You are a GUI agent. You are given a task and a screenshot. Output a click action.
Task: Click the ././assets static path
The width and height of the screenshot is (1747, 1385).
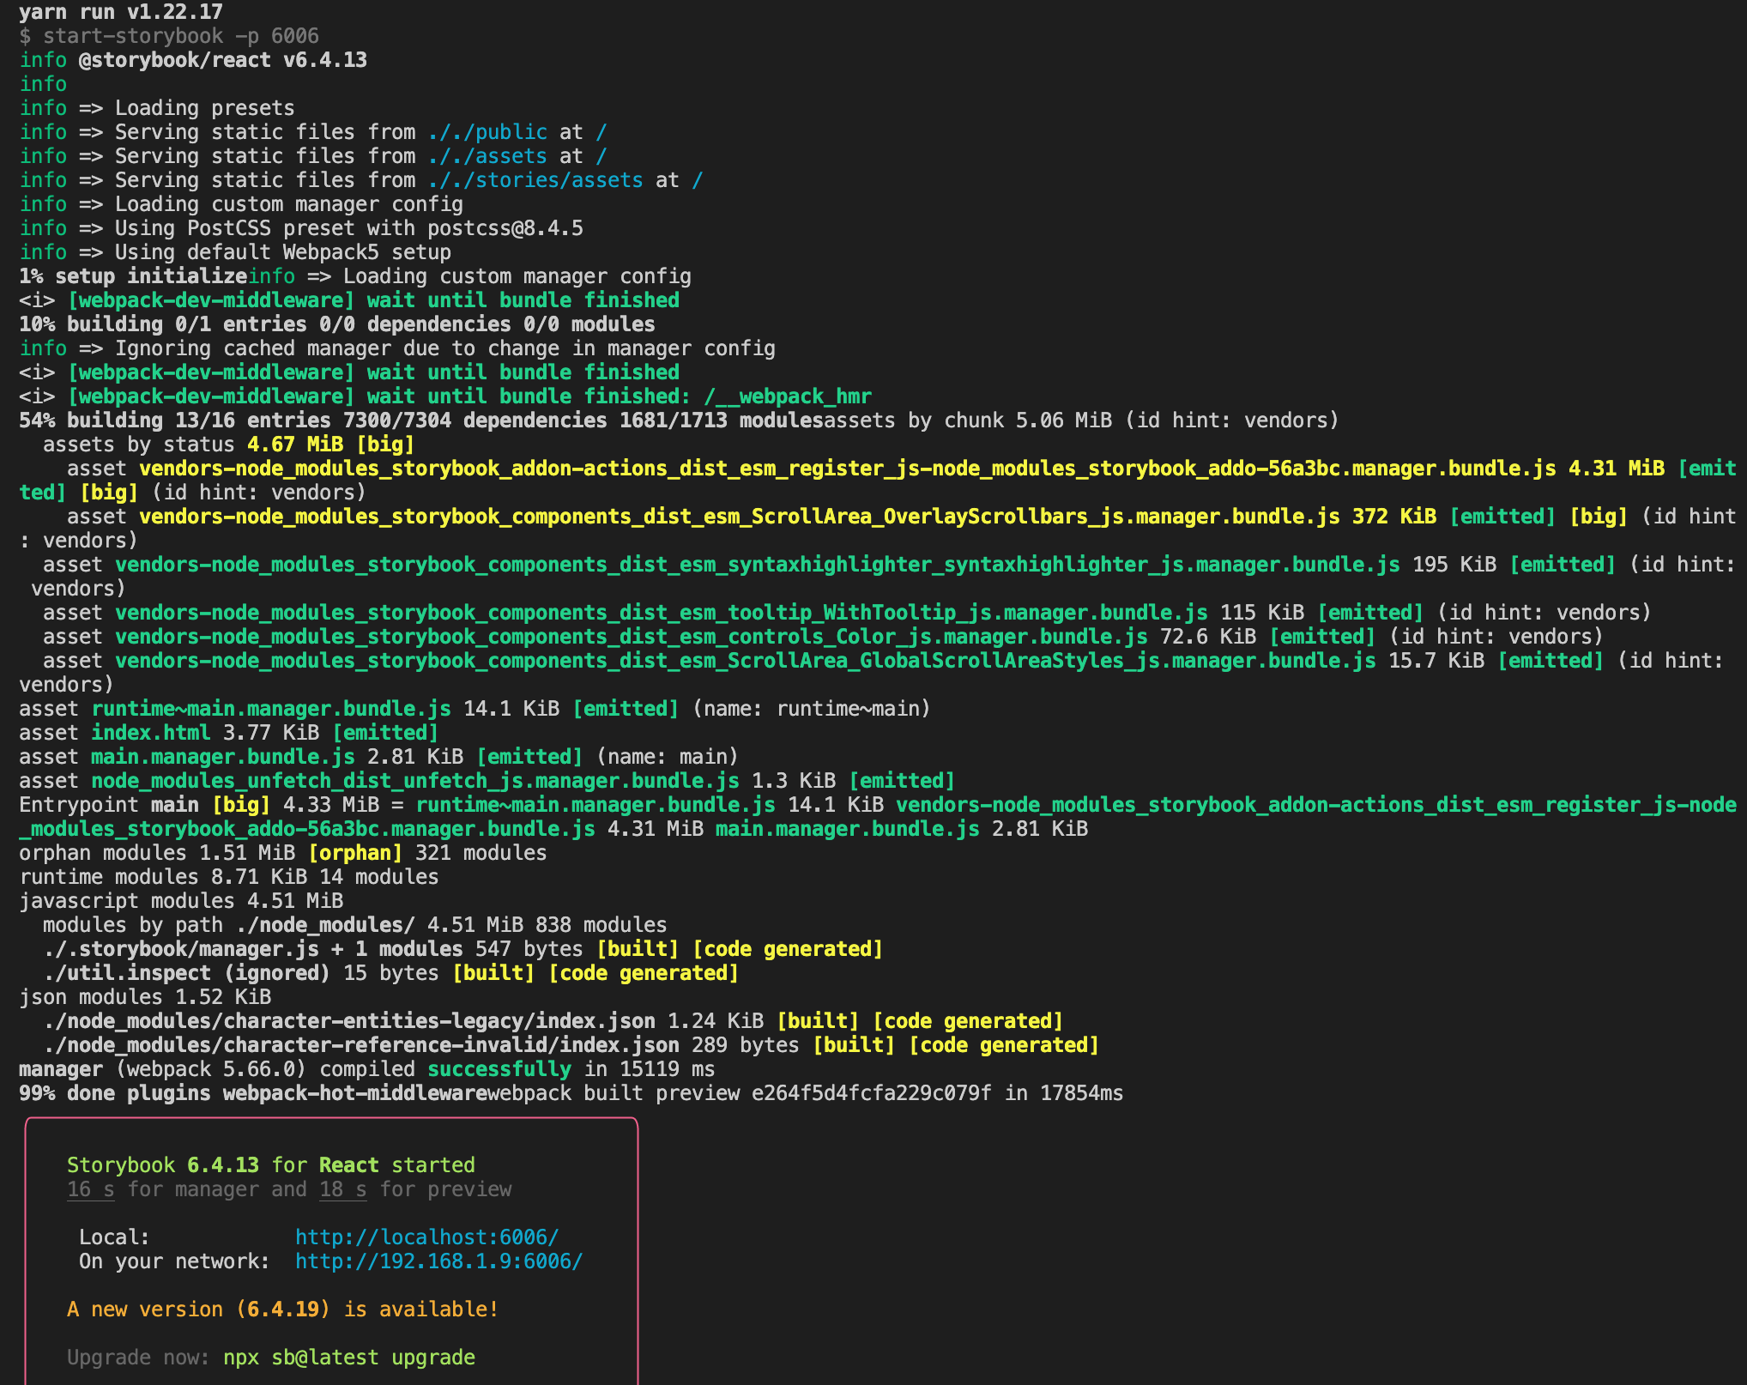point(487,156)
